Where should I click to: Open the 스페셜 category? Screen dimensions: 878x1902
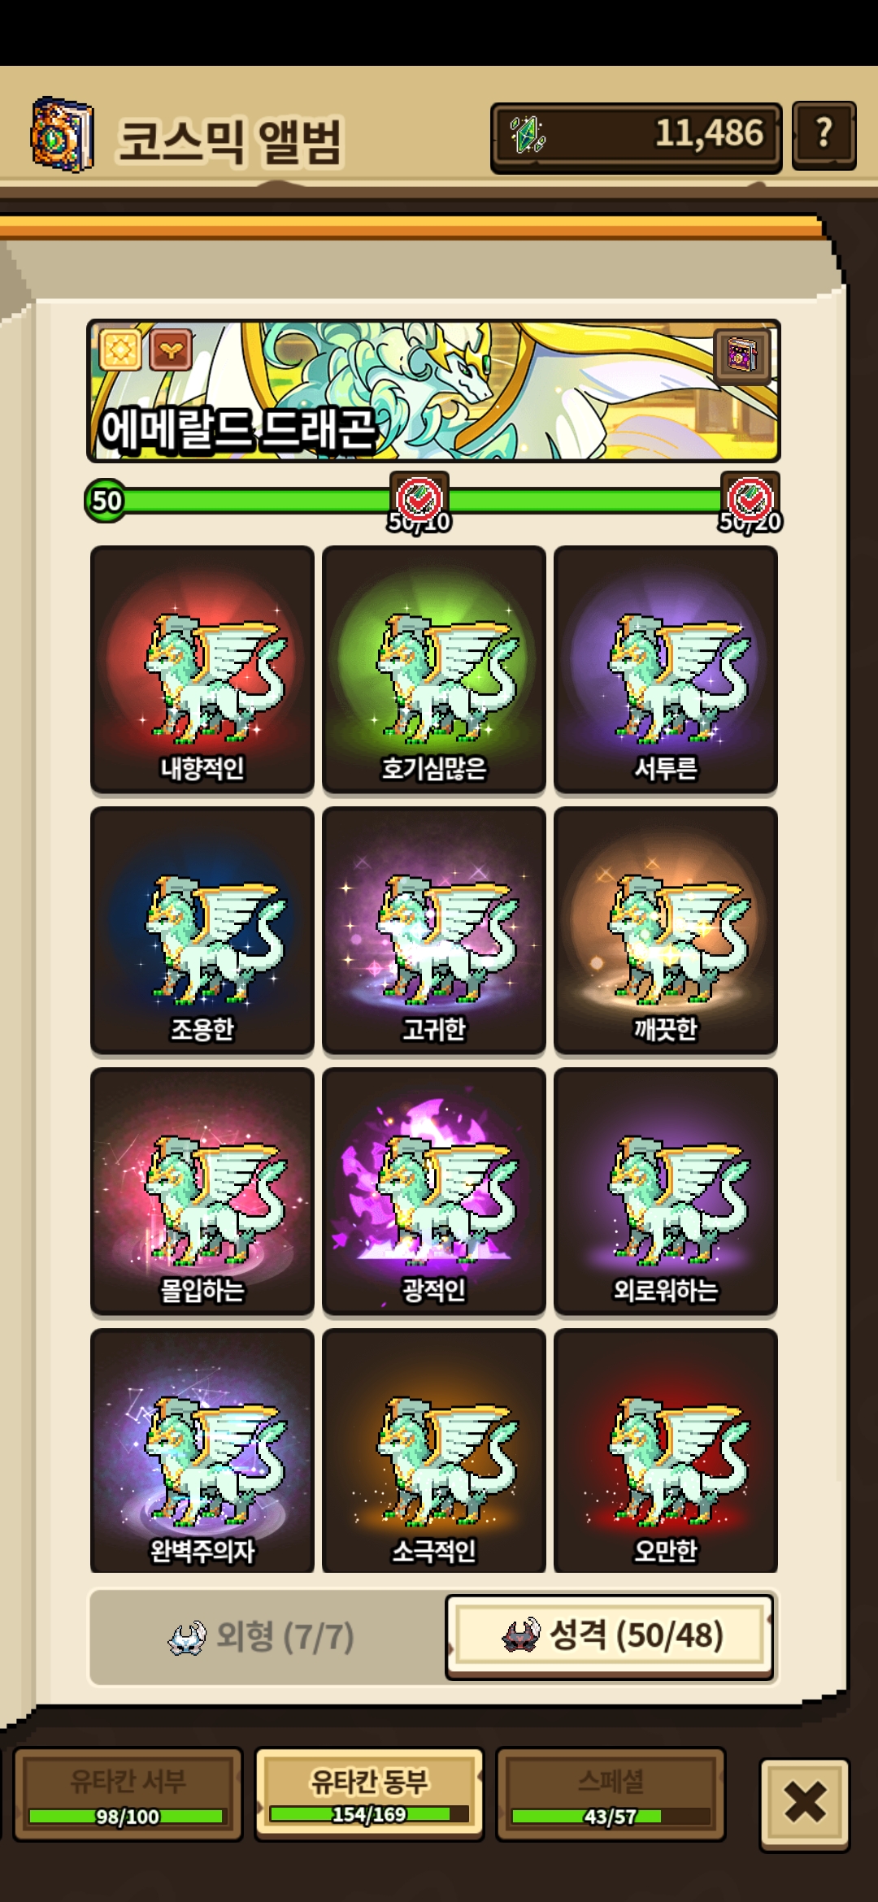[x=611, y=1794]
